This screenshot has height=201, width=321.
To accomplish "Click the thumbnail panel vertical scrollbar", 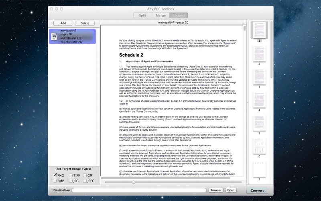I will (x=272, y=49).
